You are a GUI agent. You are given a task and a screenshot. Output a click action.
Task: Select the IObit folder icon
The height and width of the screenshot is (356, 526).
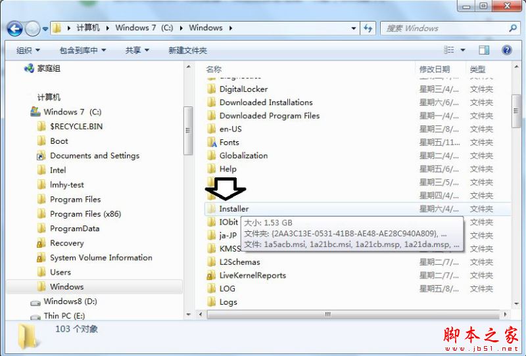[211, 222]
